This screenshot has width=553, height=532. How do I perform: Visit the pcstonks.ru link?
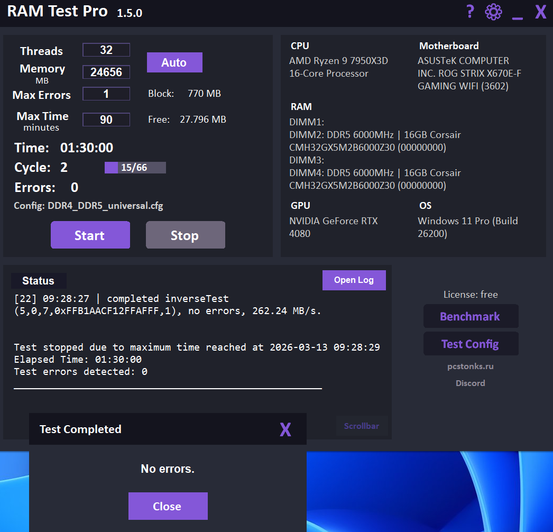click(470, 366)
